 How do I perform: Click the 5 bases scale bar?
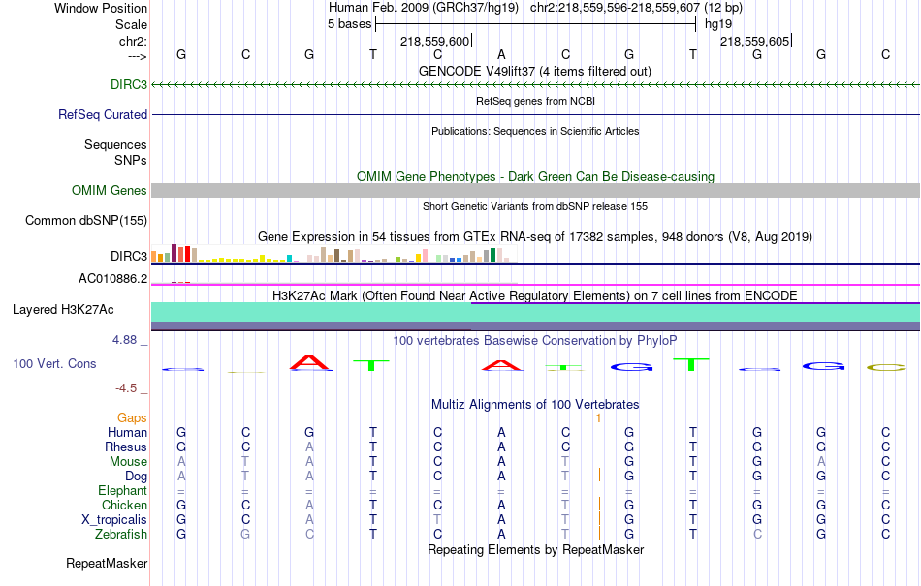(x=535, y=24)
